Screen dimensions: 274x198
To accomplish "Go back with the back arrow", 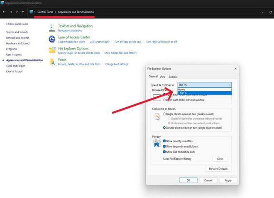I will (x=5, y=12).
